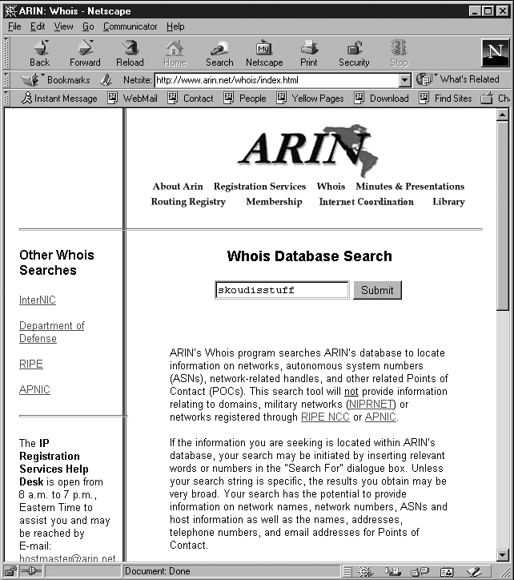Viewport: 514px width, 580px height.
Task: Open WebMail personal toolbar shortcut
Action: click(x=132, y=98)
